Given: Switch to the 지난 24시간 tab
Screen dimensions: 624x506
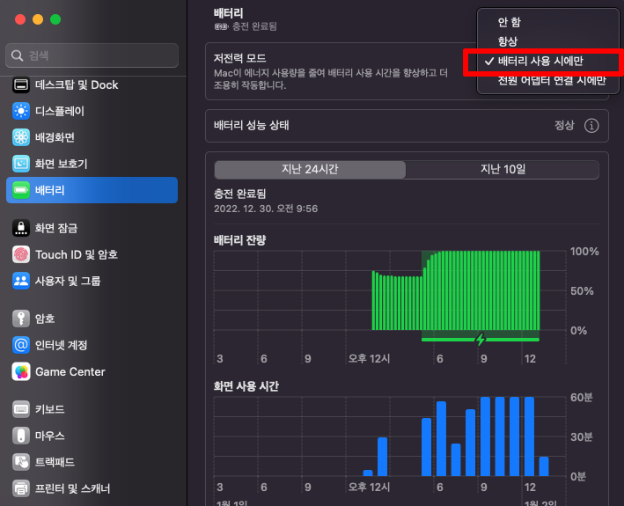Looking at the screenshot, I should pyautogui.click(x=310, y=170).
